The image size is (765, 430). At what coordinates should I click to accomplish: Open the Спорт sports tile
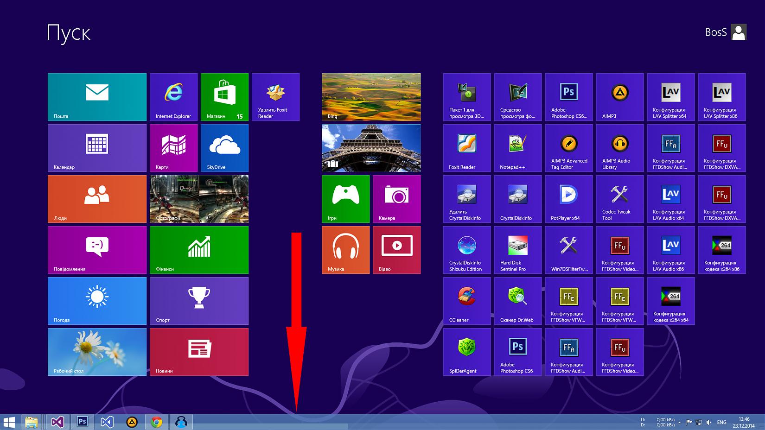pyautogui.click(x=199, y=301)
